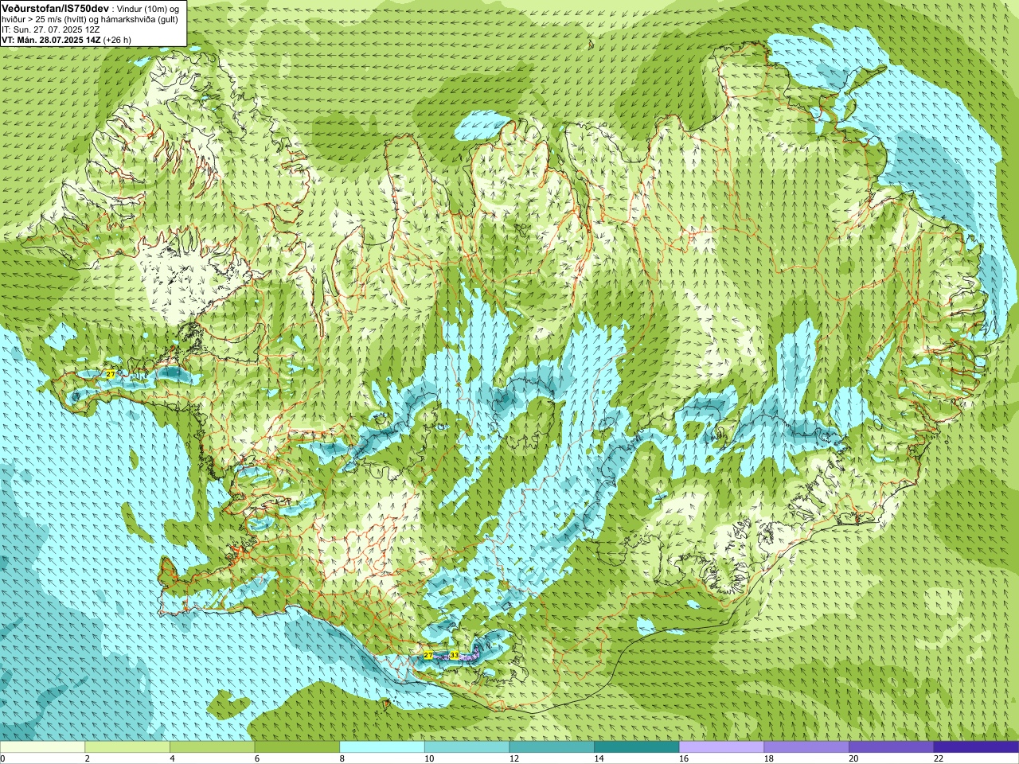Click the legend scale label 16
This screenshot has height=764, width=1019.
pyautogui.click(x=684, y=758)
